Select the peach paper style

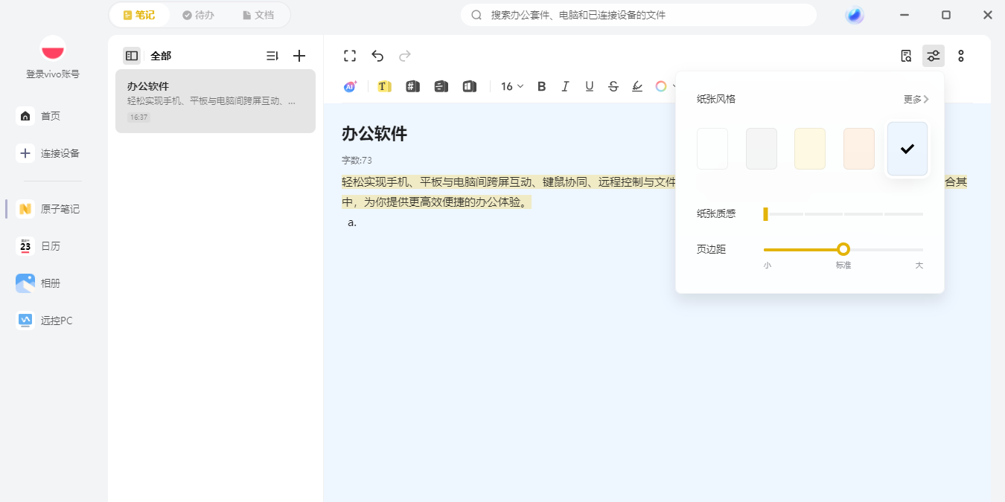click(x=859, y=149)
